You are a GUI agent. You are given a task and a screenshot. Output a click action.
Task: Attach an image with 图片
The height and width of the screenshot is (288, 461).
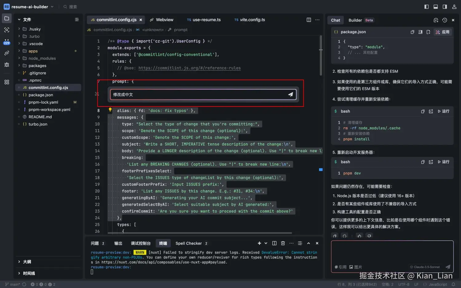356,267
